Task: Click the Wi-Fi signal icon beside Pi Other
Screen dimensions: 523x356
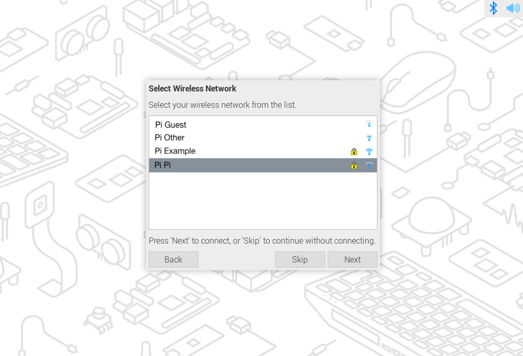Action: 369,137
